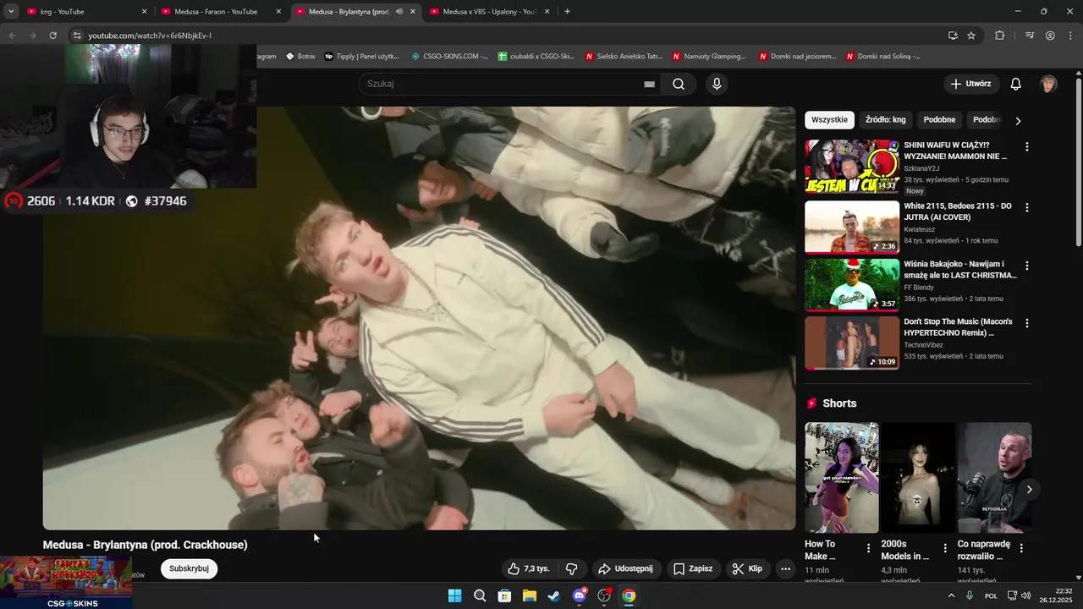The height and width of the screenshot is (609, 1083).
Task: Open options for Don't Stop The Music video
Action: tap(1027, 323)
